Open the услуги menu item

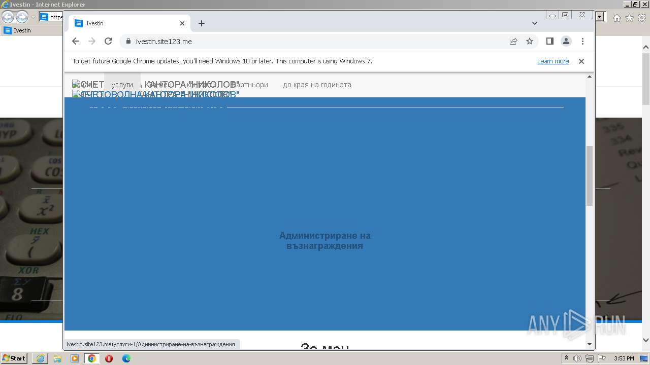point(122,85)
